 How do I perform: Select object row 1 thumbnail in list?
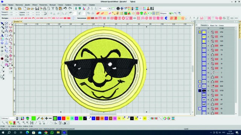click(x=204, y=32)
